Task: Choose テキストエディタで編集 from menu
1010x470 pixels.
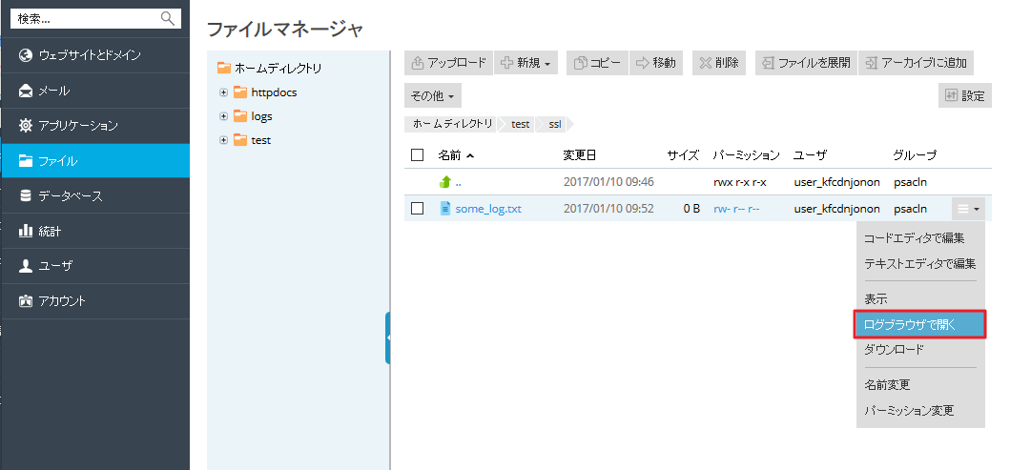Action: pos(919,264)
